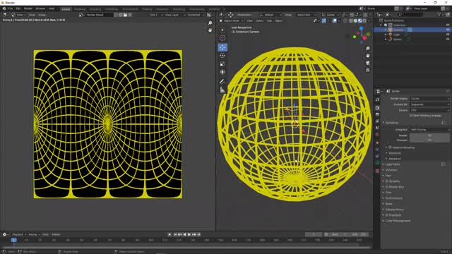Enable Simplify checkbox

point(387,181)
